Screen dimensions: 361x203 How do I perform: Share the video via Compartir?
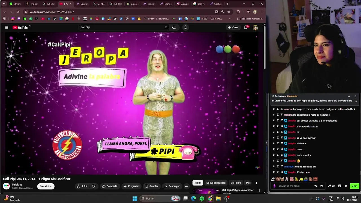point(109,186)
